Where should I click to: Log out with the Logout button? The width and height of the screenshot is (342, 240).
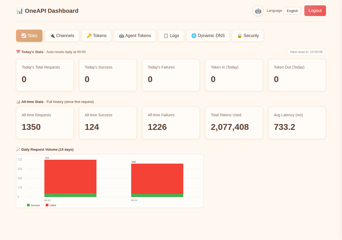click(x=315, y=11)
